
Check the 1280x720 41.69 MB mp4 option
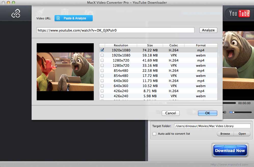coord(102,60)
